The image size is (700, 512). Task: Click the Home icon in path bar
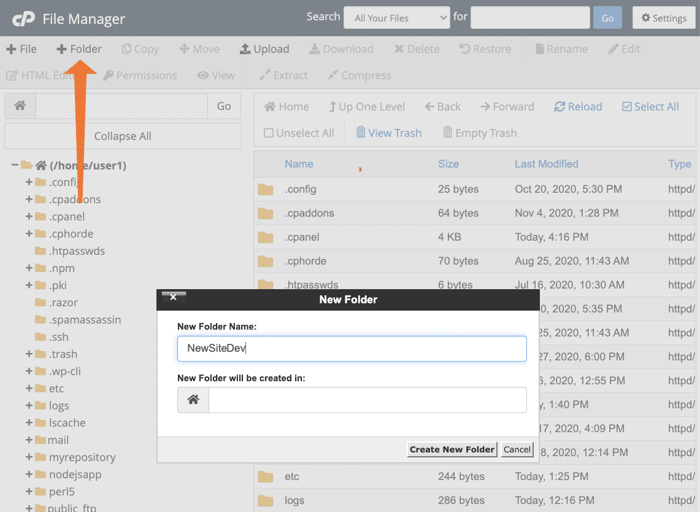click(20, 106)
